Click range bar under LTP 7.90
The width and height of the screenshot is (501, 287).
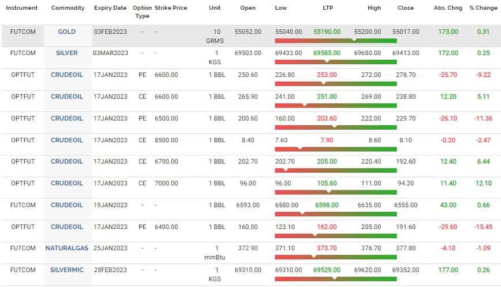pyautogui.click(x=336, y=149)
